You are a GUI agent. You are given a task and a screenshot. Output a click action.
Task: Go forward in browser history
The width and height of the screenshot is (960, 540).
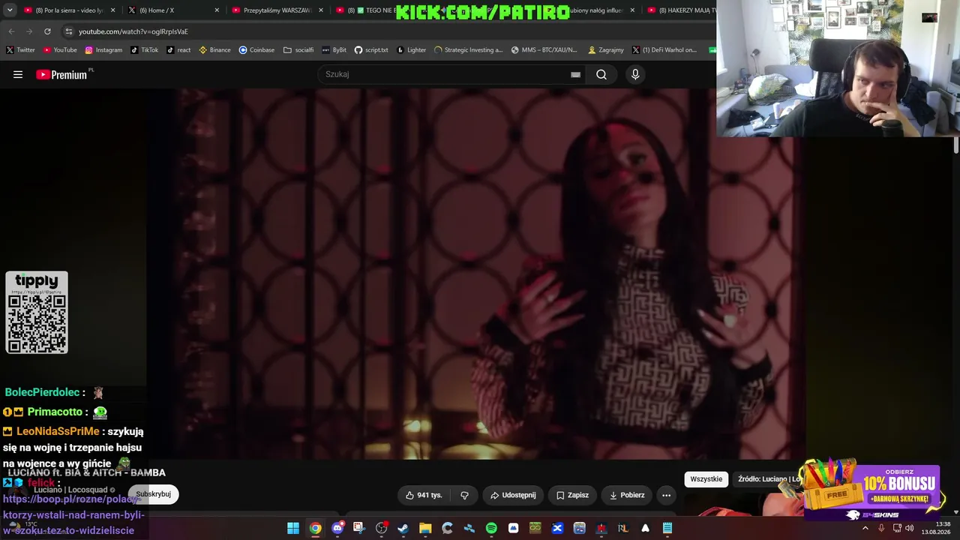tap(29, 31)
